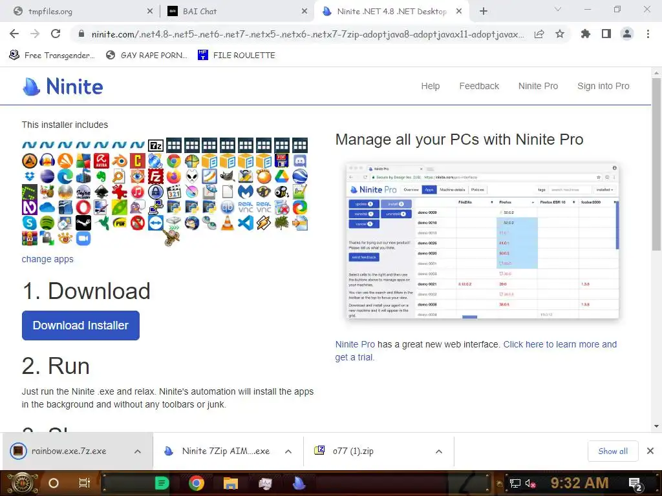The width and height of the screenshot is (662, 496).
Task: Click the Malwarebytes icon
Action: [x=246, y=192]
